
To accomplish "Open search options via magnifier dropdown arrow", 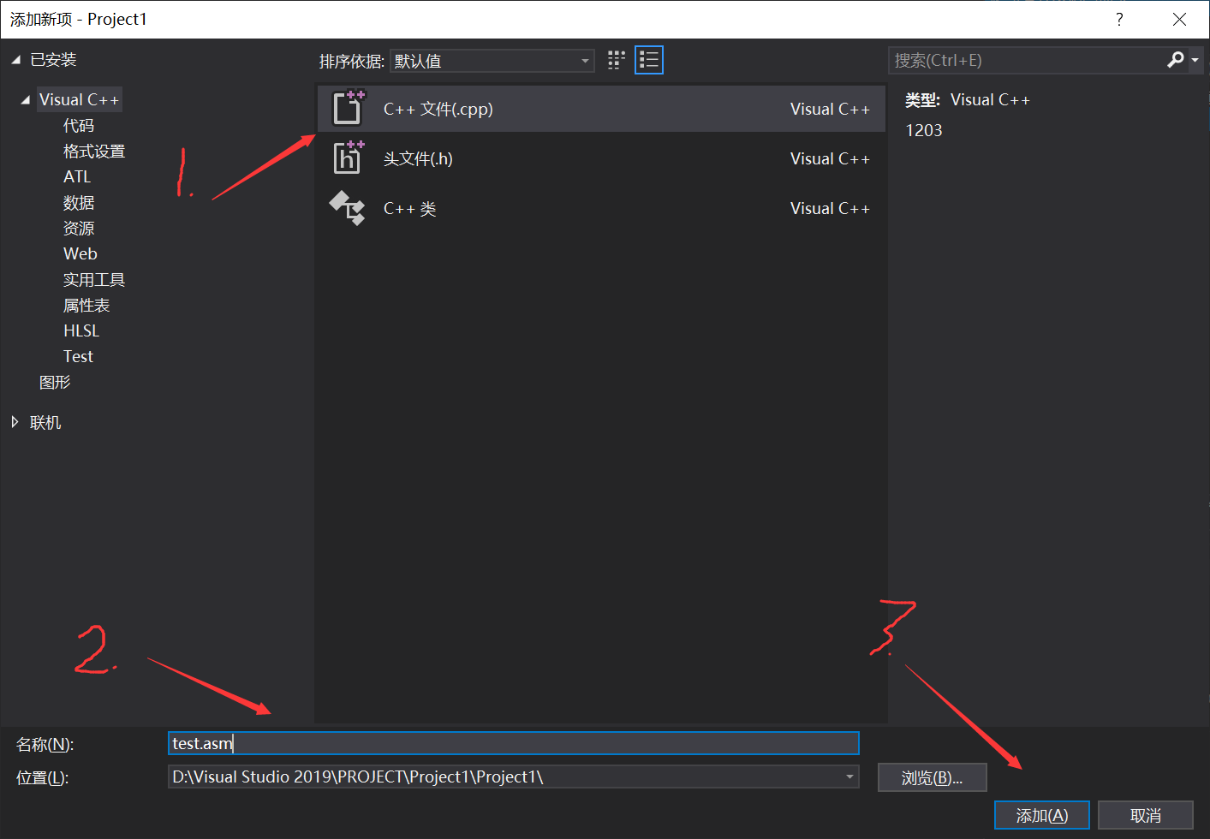I will click(x=1193, y=60).
